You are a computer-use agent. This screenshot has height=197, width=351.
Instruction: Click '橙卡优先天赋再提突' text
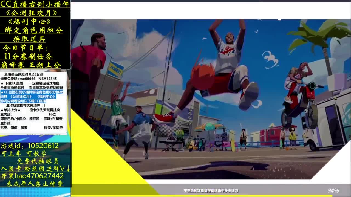point(45,110)
